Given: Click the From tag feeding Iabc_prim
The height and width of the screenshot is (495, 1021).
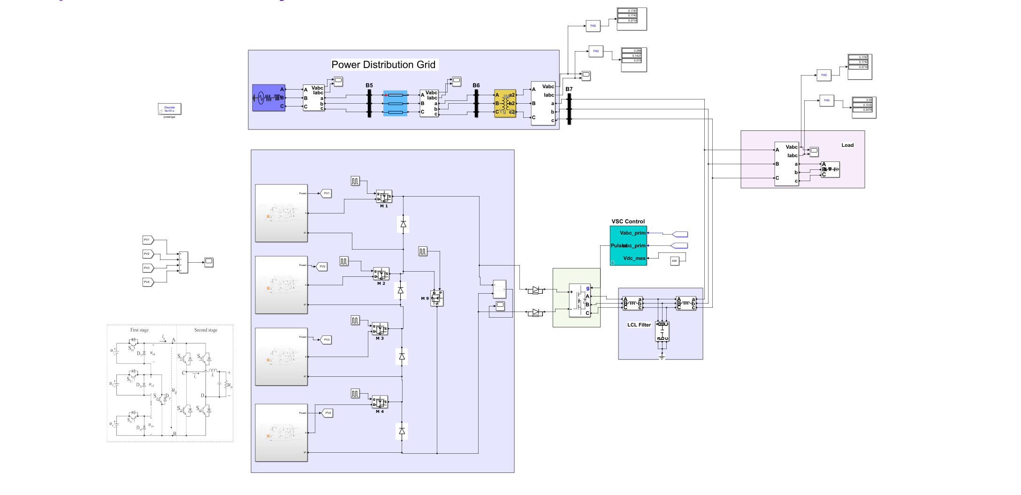Looking at the screenshot, I should click(x=680, y=246).
